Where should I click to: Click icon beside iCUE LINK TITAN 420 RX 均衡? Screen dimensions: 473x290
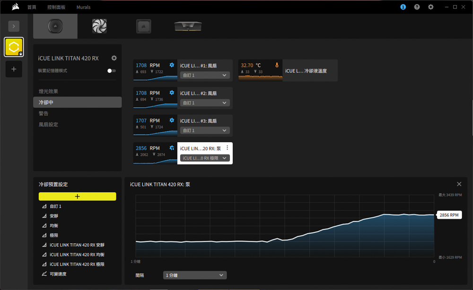tap(44, 255)
